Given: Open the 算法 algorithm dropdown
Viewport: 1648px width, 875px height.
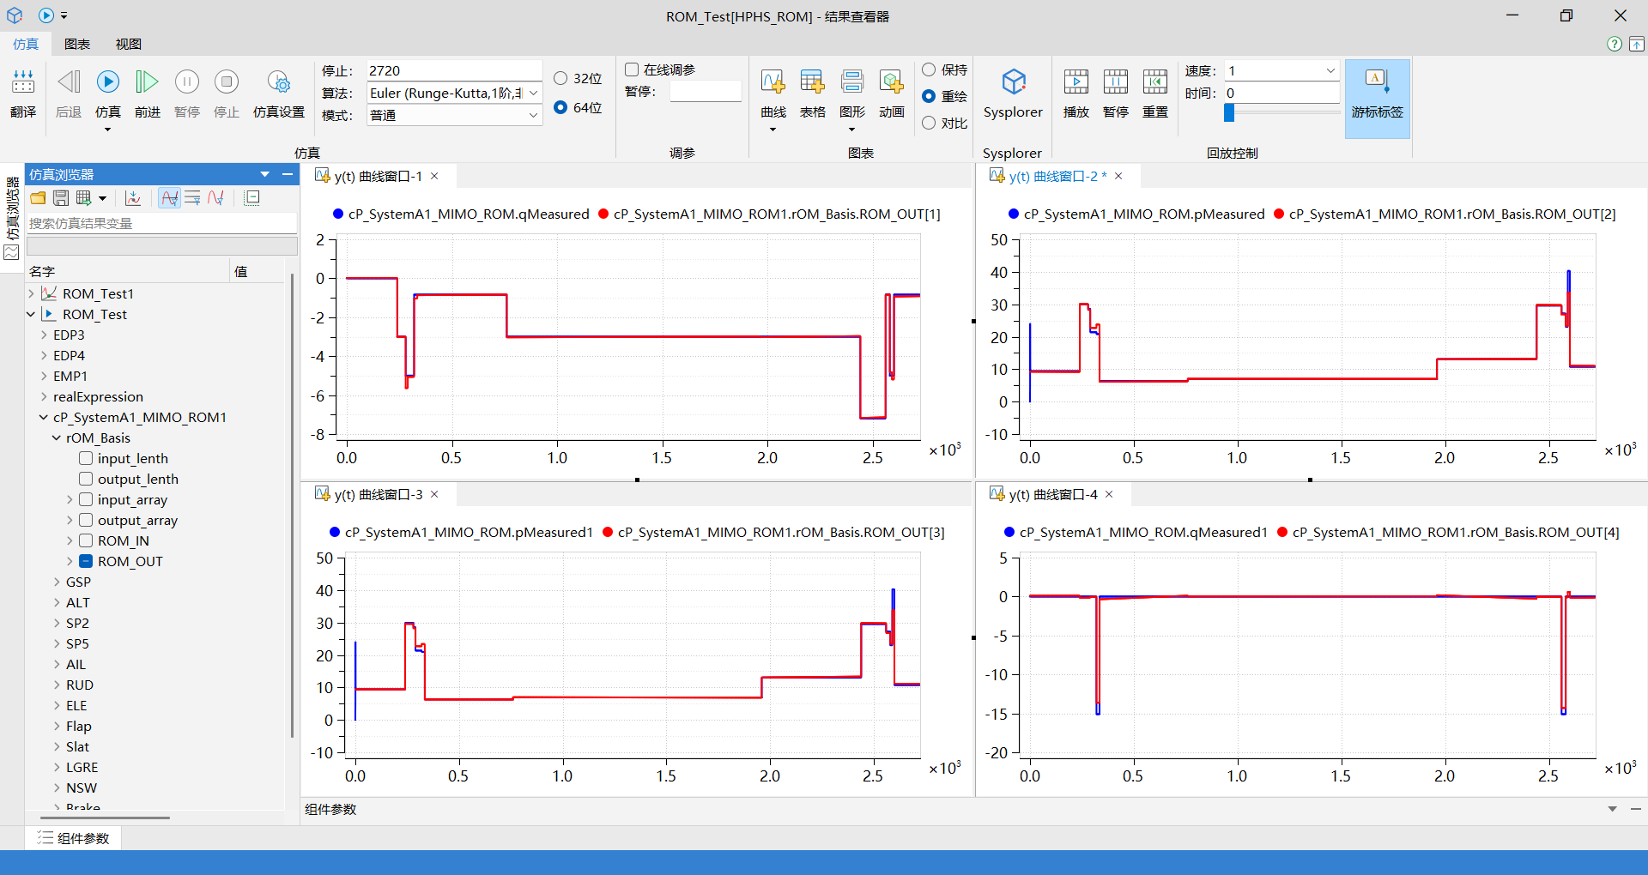Looking at the screenshot, I should [x=533, y=93].
